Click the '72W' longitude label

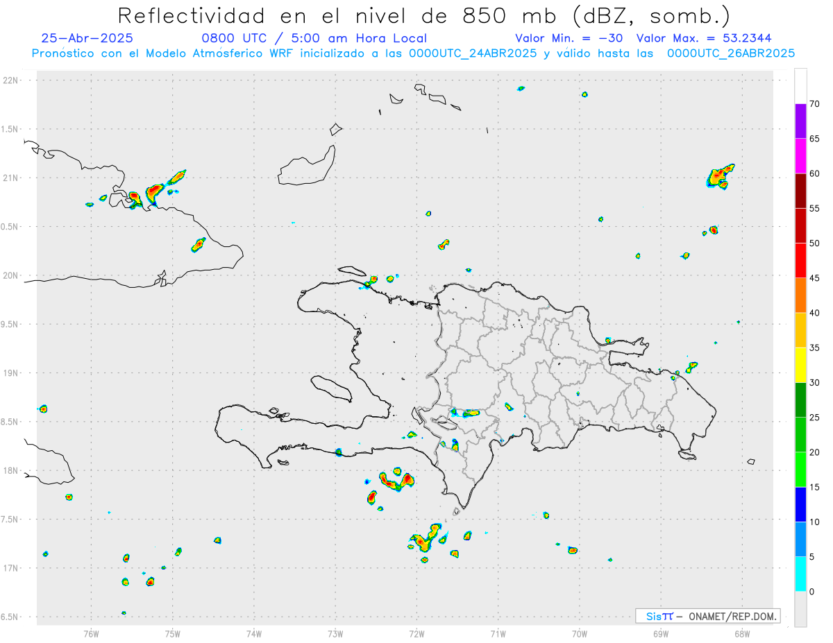pyautogui.click(x=416, y=634)
